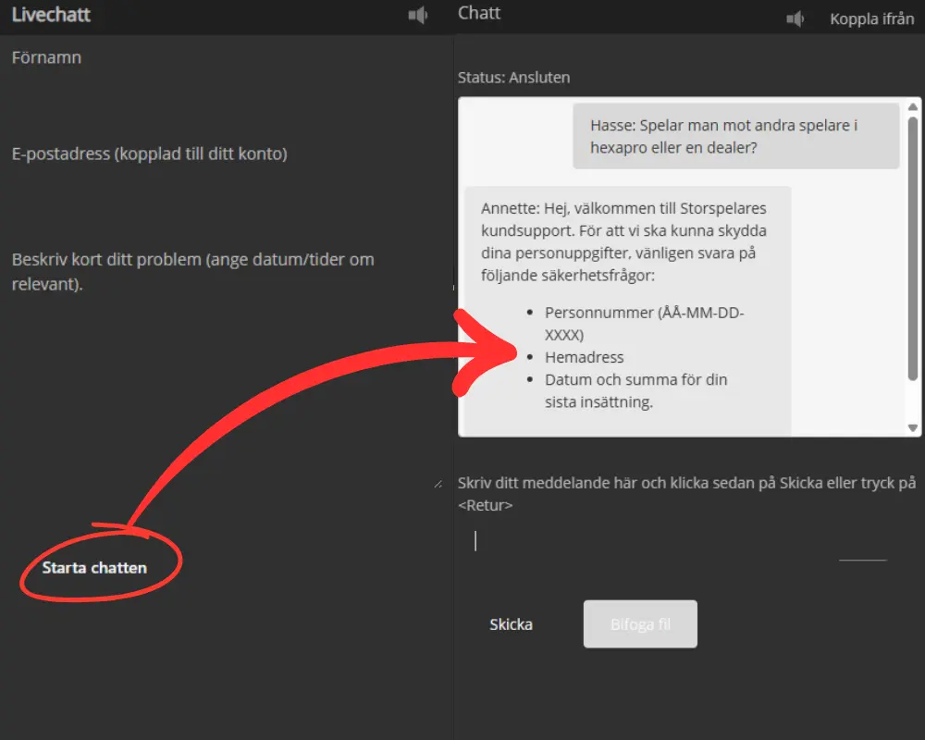Image resolution: width=925 pixels, height=740 pixels.
Task: Attach a file with Bifoga fil
Action: 640,624
